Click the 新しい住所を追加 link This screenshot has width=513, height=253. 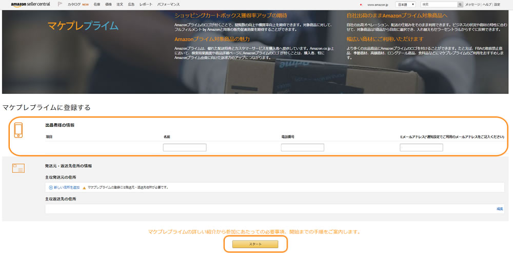(x=66, y=187)
